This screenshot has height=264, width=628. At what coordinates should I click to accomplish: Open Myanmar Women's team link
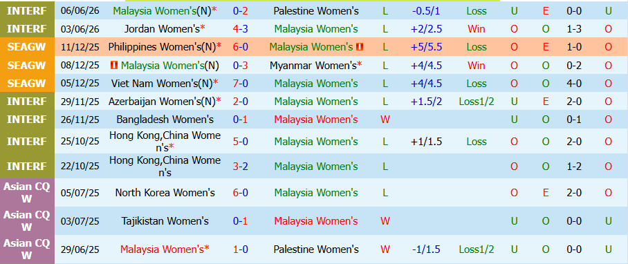[x=313, y=65]
